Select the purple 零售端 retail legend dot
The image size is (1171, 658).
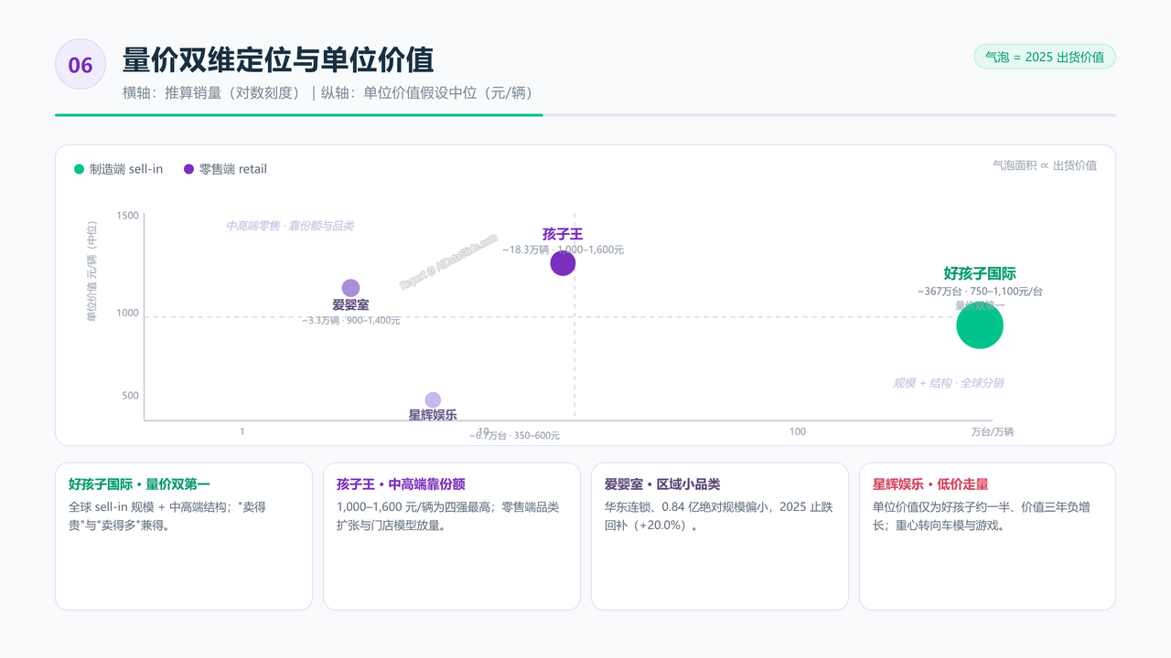click(188, 169)
